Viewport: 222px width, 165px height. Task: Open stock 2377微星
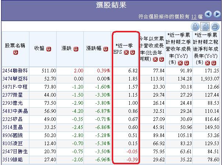(x=12, y=95)
